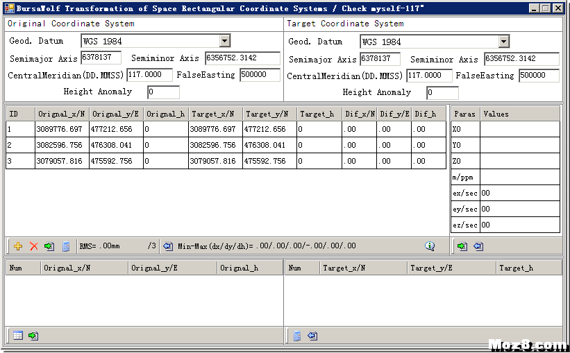Select cell 3079057.816 in Orignal_x/N column
The height and width of the screenshot is (353, 570).
point(62,162)
